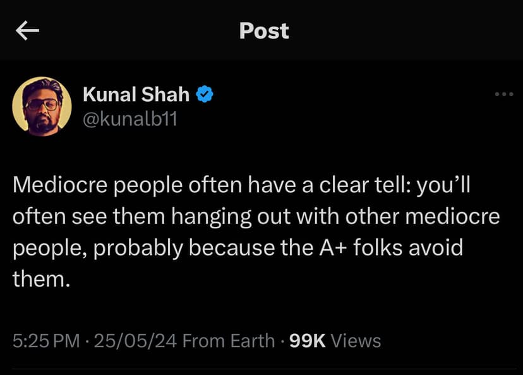The width and height of the screenshot is (523, 375).
Task: Click the 25/05/24 post date
Action: pos(135,341)
